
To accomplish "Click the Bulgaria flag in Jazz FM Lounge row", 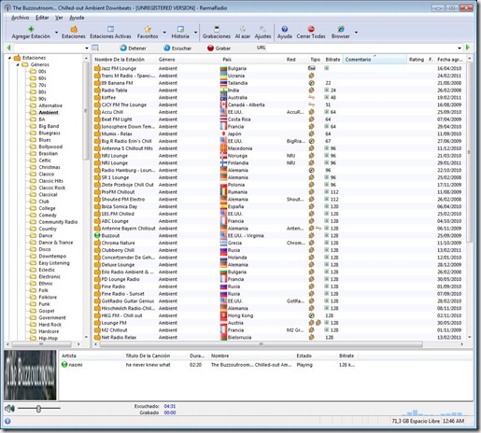I will pyautogui.click(x=223, y=68).
